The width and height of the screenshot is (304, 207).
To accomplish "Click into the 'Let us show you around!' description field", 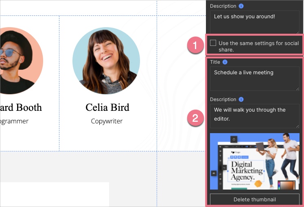I will (x=254, y=22).
